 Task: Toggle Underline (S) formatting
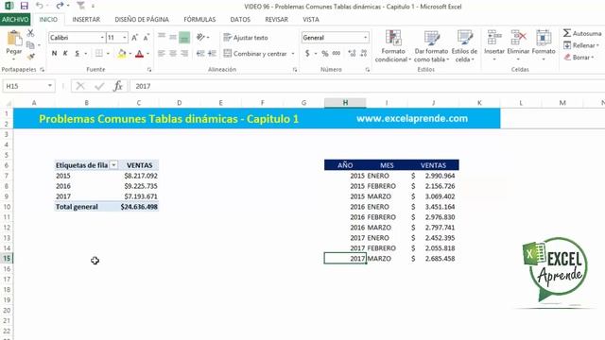pyautogui.click(x=78, y=53)
